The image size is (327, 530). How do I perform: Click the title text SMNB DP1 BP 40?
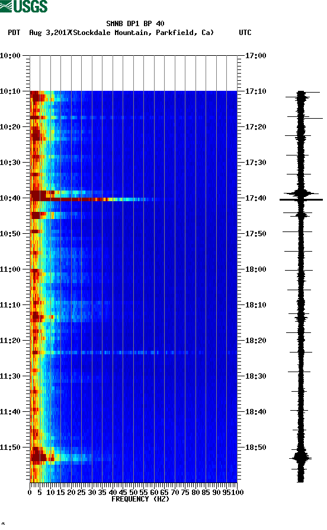click(x=135, y=23)
